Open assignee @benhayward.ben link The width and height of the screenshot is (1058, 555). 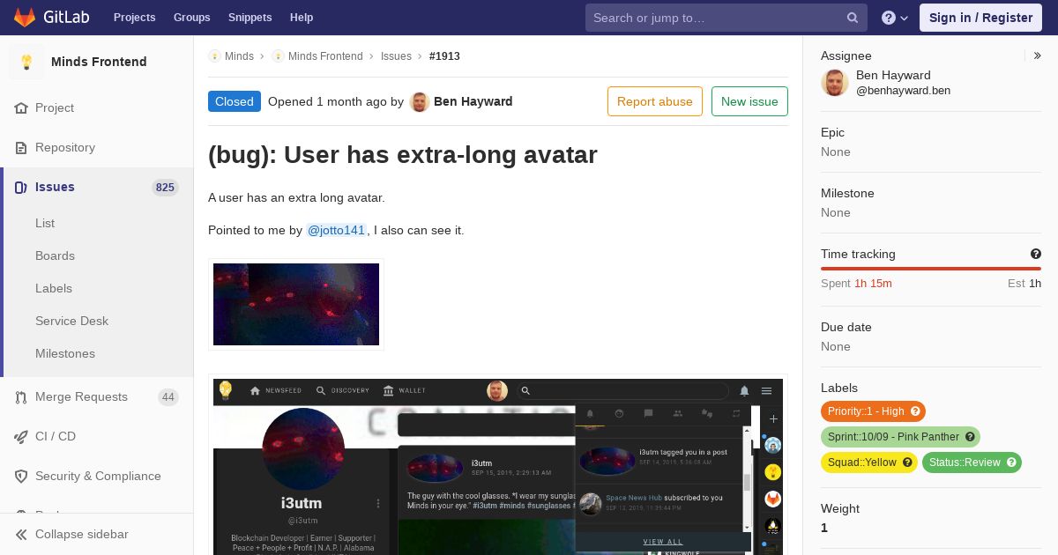pyautogui.click(x=903, y=90)
